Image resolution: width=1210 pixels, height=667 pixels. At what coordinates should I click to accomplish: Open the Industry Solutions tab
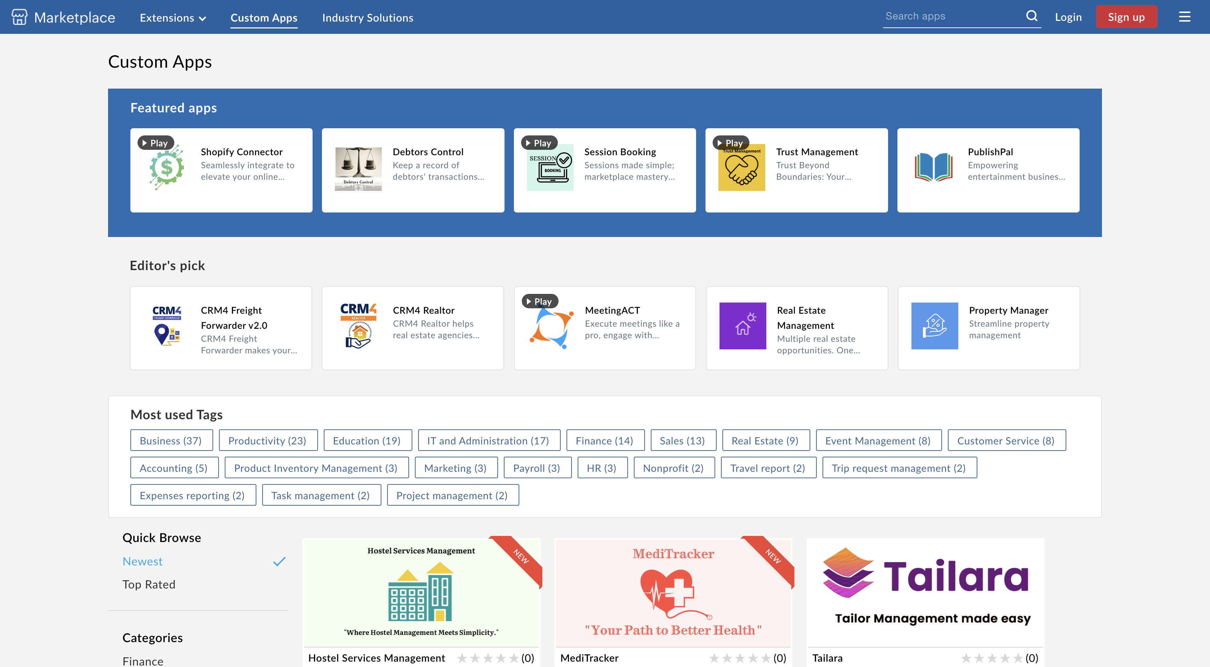click(367, 18)
